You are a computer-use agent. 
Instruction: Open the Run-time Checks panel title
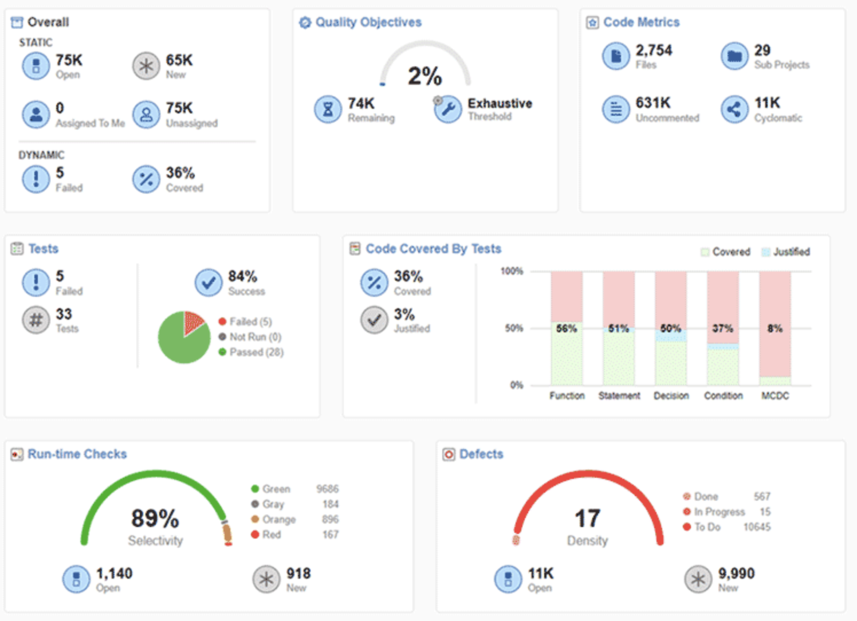point(77,454)
